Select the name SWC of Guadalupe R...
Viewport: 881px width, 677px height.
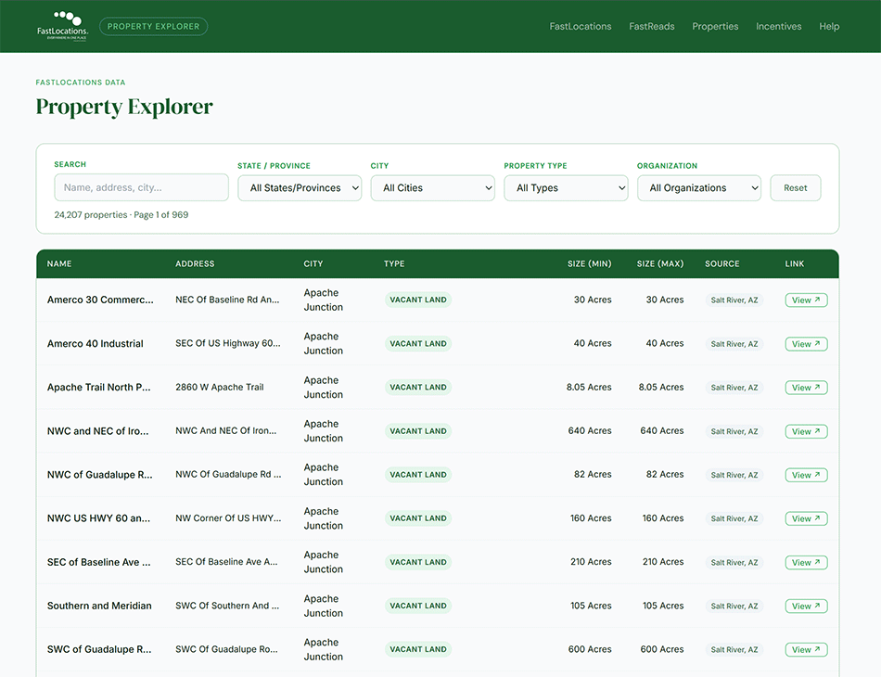click(x=99, y=649)
